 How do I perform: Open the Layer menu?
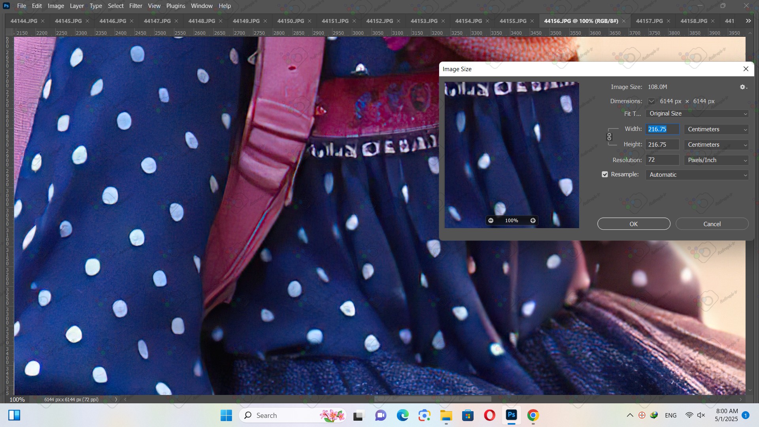coord(77,6)
